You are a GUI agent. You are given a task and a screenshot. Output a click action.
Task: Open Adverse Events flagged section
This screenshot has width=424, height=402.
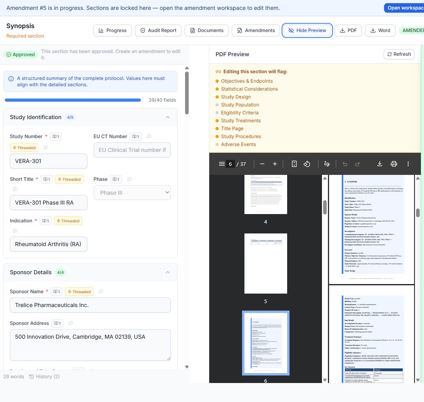click(238, 144)
